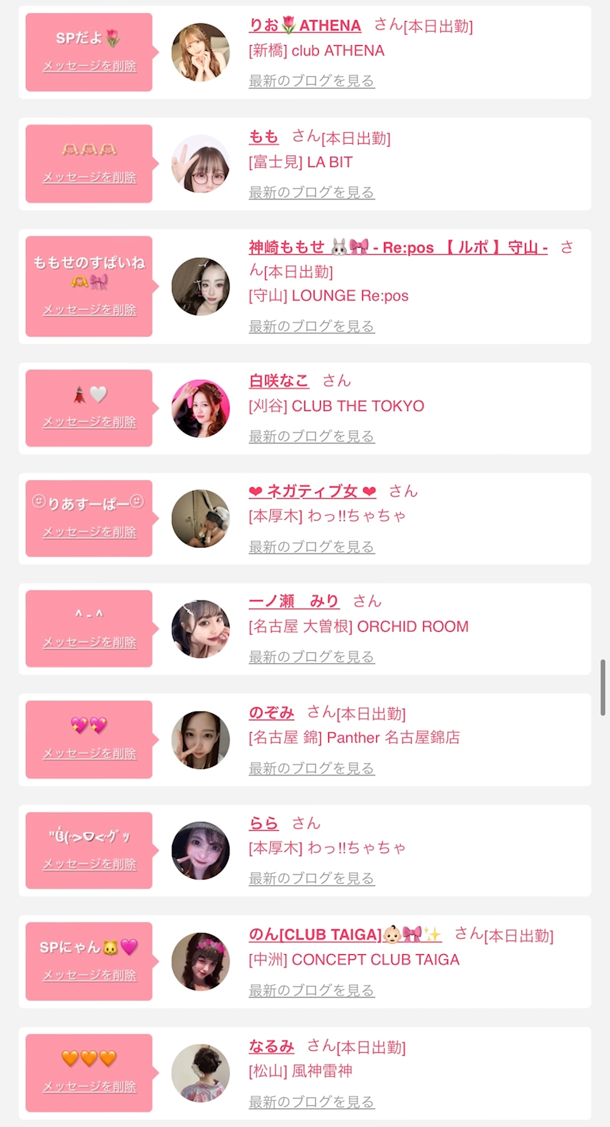View latest blog for もも
The height and width of the screenshot is (1127, 610).
pyautogui.click(x=312, y=192)
